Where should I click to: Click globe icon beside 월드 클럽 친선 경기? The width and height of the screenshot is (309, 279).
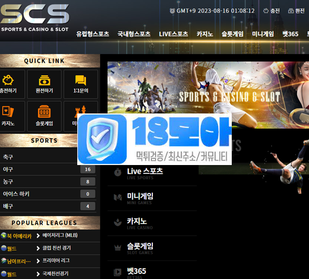[4, 248]
